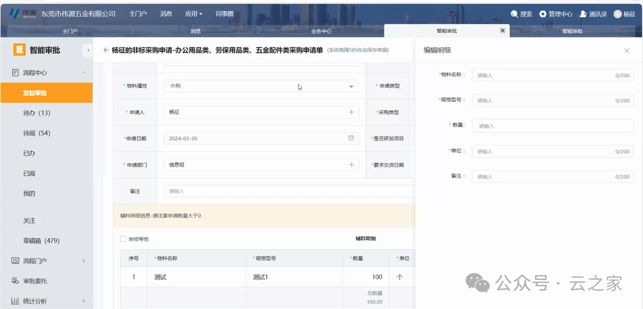Click the quantity cell showing 100
The width and height of the screenshot is (643, 309).
(366, 277)
